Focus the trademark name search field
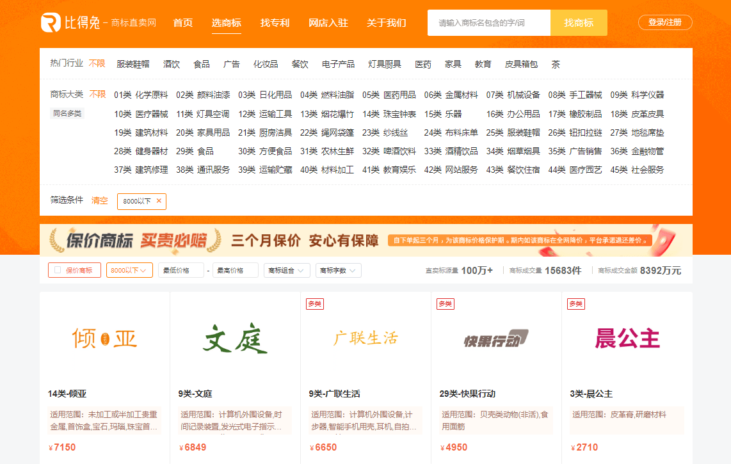Image resolution: width=731 pixels, height=464 pixels. tap(488, 23)
